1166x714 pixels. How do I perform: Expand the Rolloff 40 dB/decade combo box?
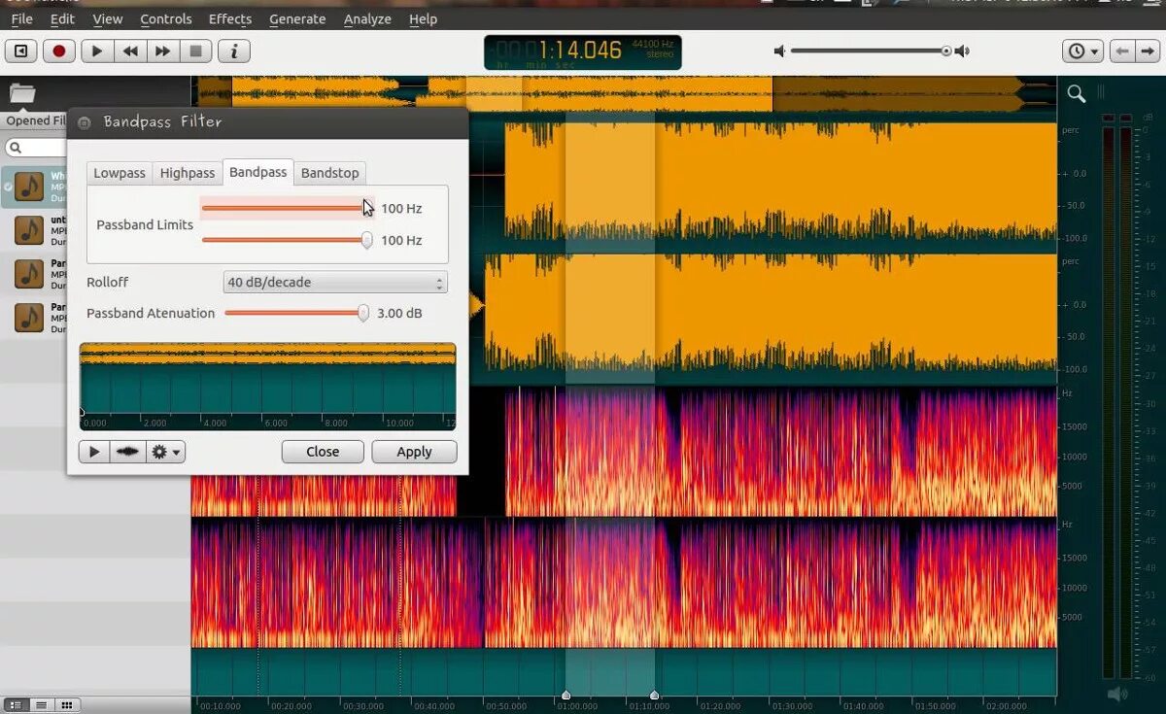coord(334,283)
